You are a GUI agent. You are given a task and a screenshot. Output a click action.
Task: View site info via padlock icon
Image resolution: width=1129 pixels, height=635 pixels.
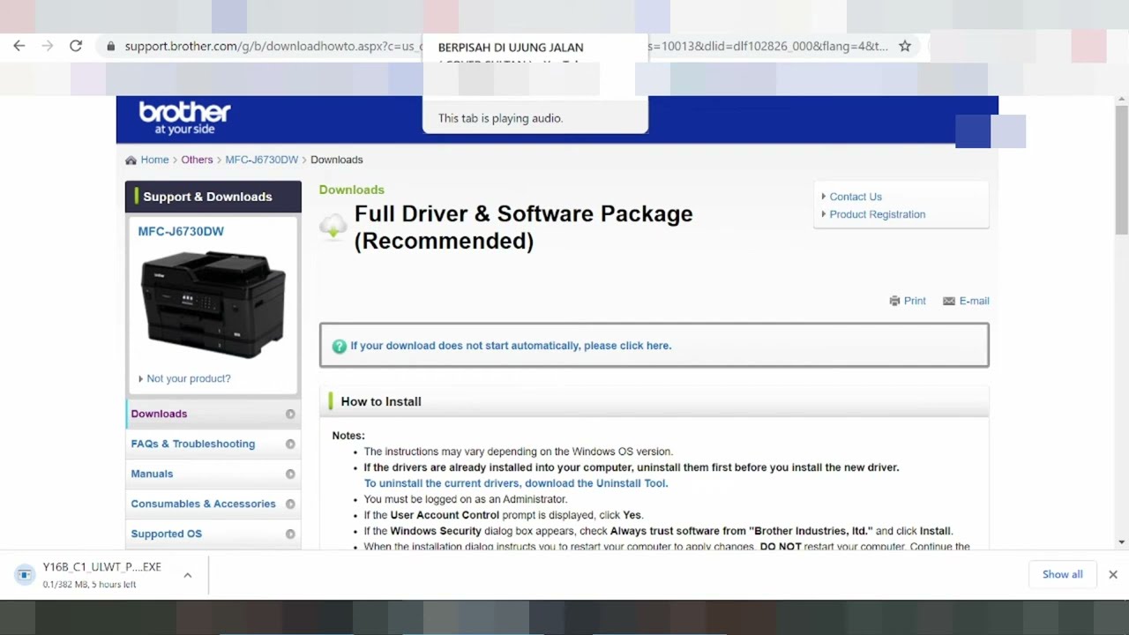(110, 47)
